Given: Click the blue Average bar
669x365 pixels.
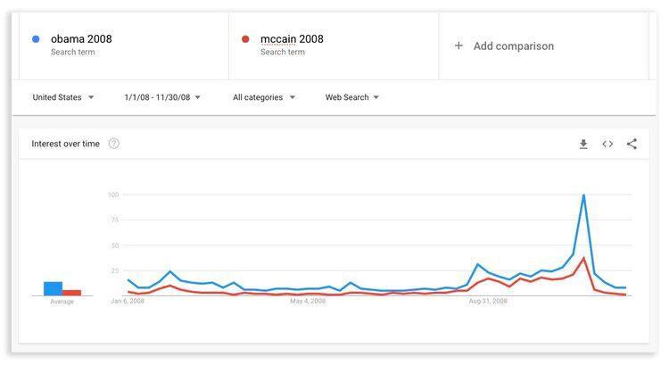Looking at the screenshot, I should pos(53,288).
